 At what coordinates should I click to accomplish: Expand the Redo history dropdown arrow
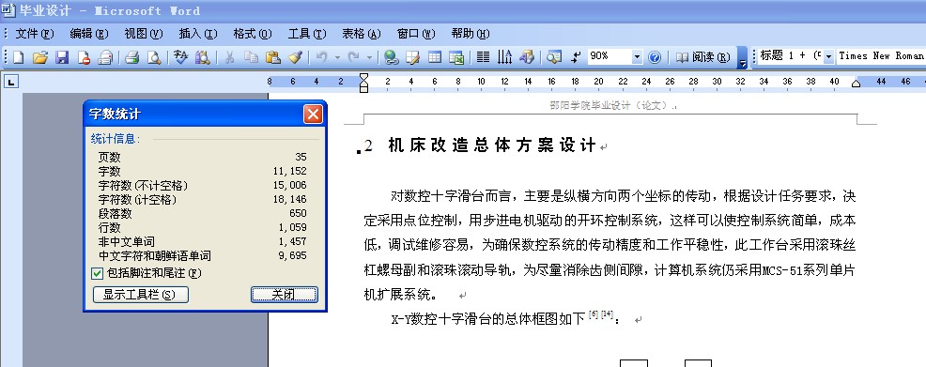pyautogui.click(x=370, y=57)
